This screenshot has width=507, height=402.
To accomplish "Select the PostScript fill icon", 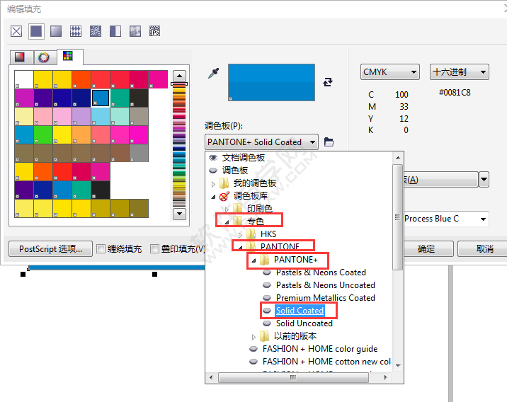I will point(155,31).
